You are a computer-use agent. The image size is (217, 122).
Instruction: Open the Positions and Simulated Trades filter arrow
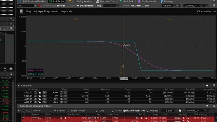(x=207, y=106)
